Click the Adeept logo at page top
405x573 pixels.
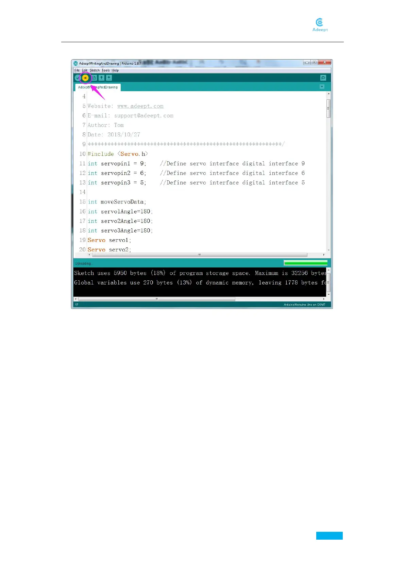click(320, 25)
